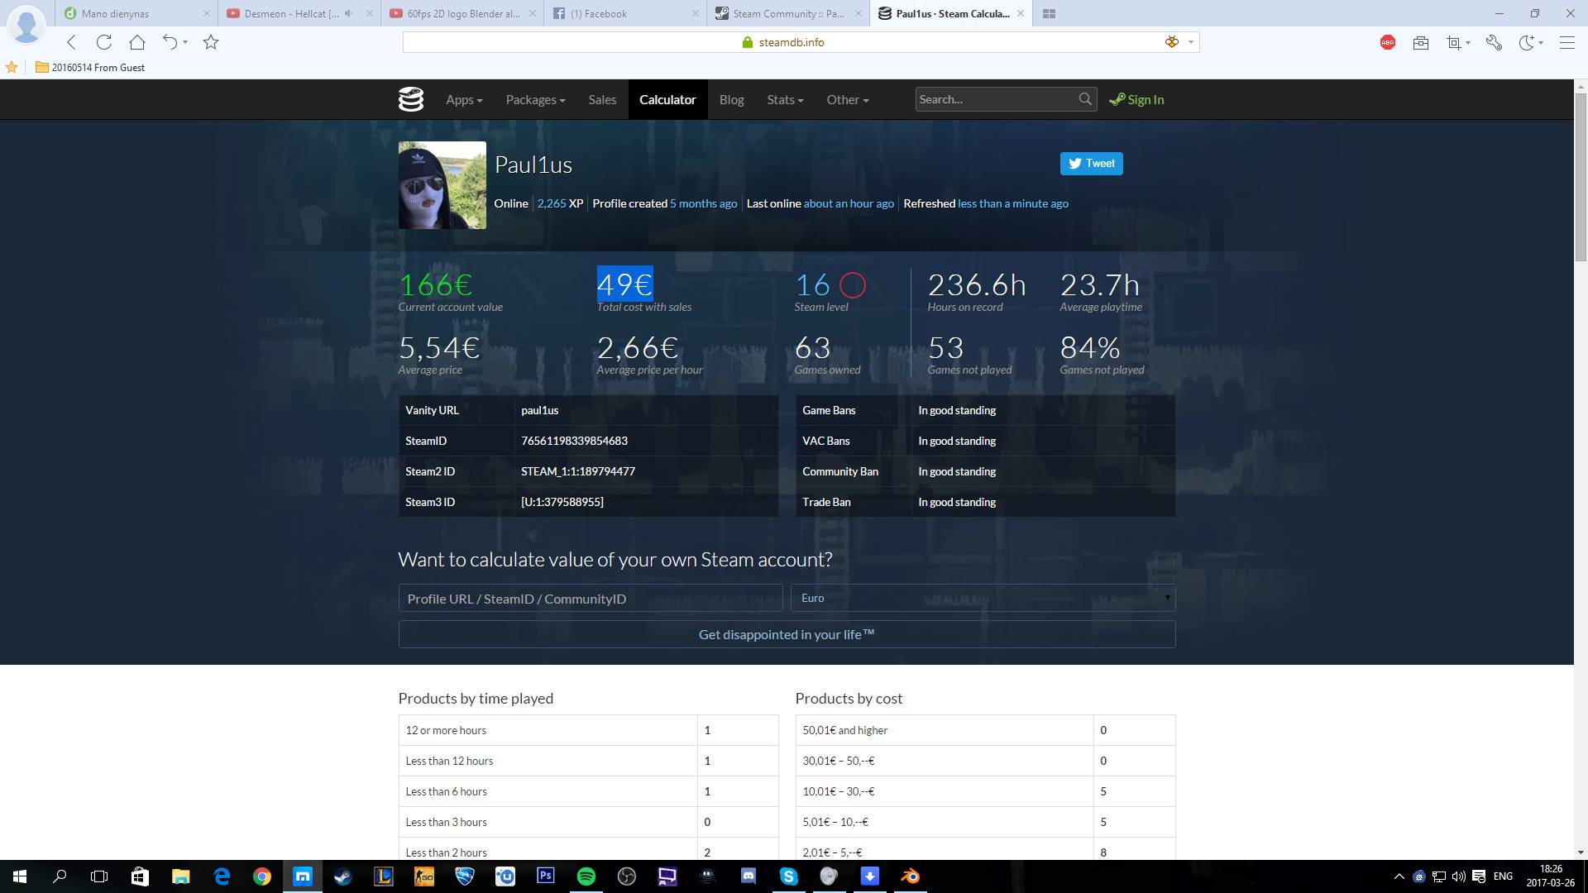Open Windows Store from the taskbar
Viewport: 1588px width, 893px height.
[140, 876]
